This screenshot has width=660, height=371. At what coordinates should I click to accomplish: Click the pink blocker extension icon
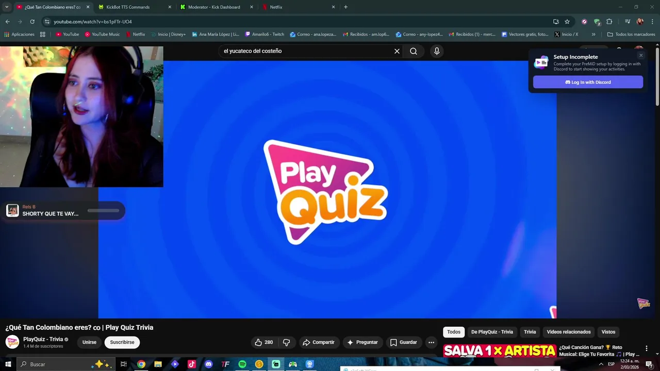(584, 22)
